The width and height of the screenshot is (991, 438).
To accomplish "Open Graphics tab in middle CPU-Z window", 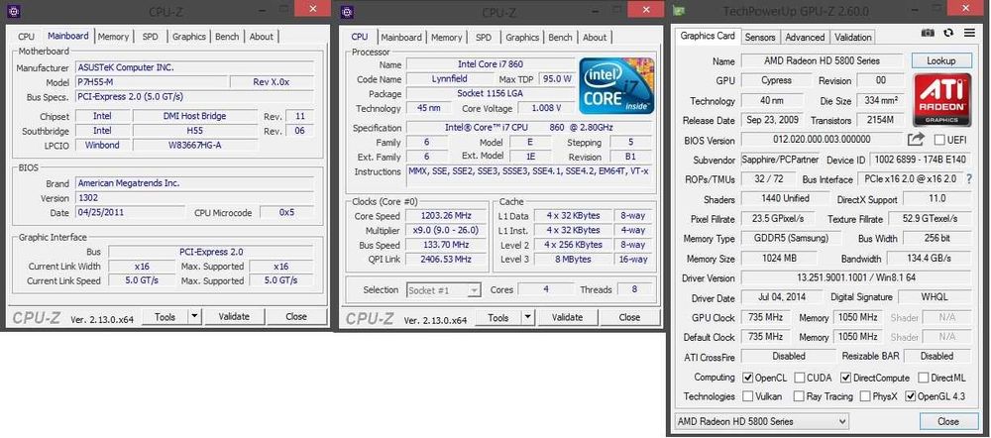I will 522,38.
